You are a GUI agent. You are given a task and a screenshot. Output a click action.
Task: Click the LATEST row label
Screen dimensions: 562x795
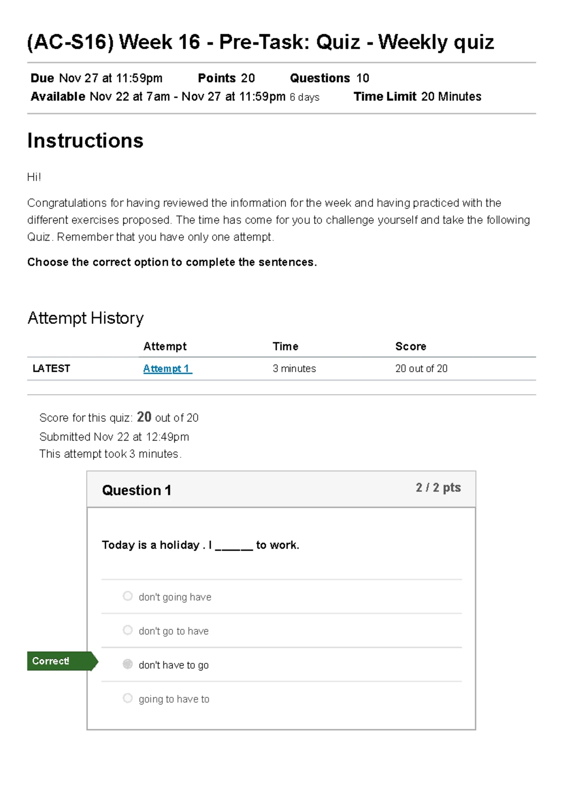point(52,368)
